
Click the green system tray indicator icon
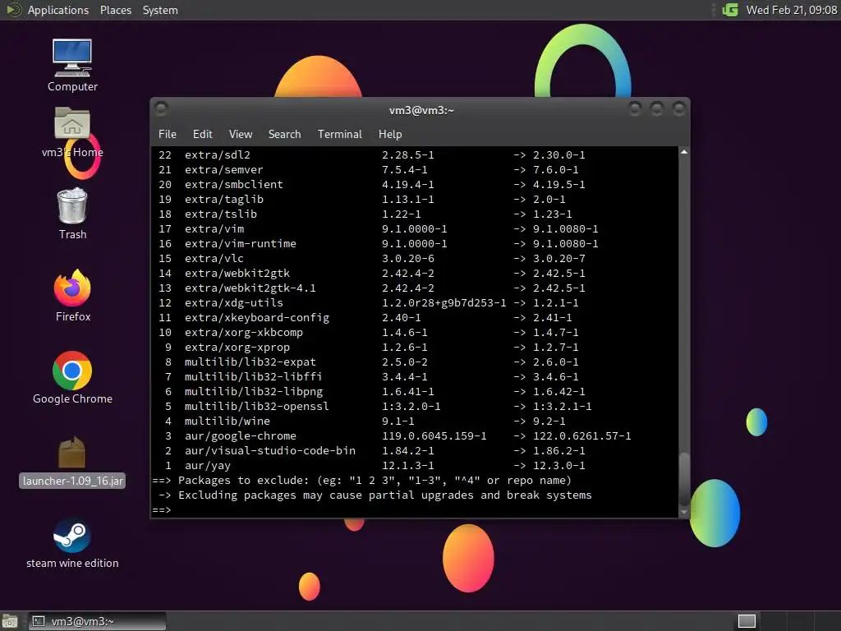point(730,10)
